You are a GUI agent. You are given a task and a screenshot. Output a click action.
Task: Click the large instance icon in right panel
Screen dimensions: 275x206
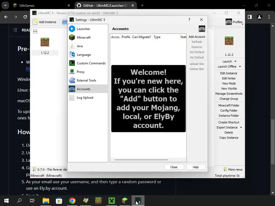pyautogui.click(x=229, y=41)
